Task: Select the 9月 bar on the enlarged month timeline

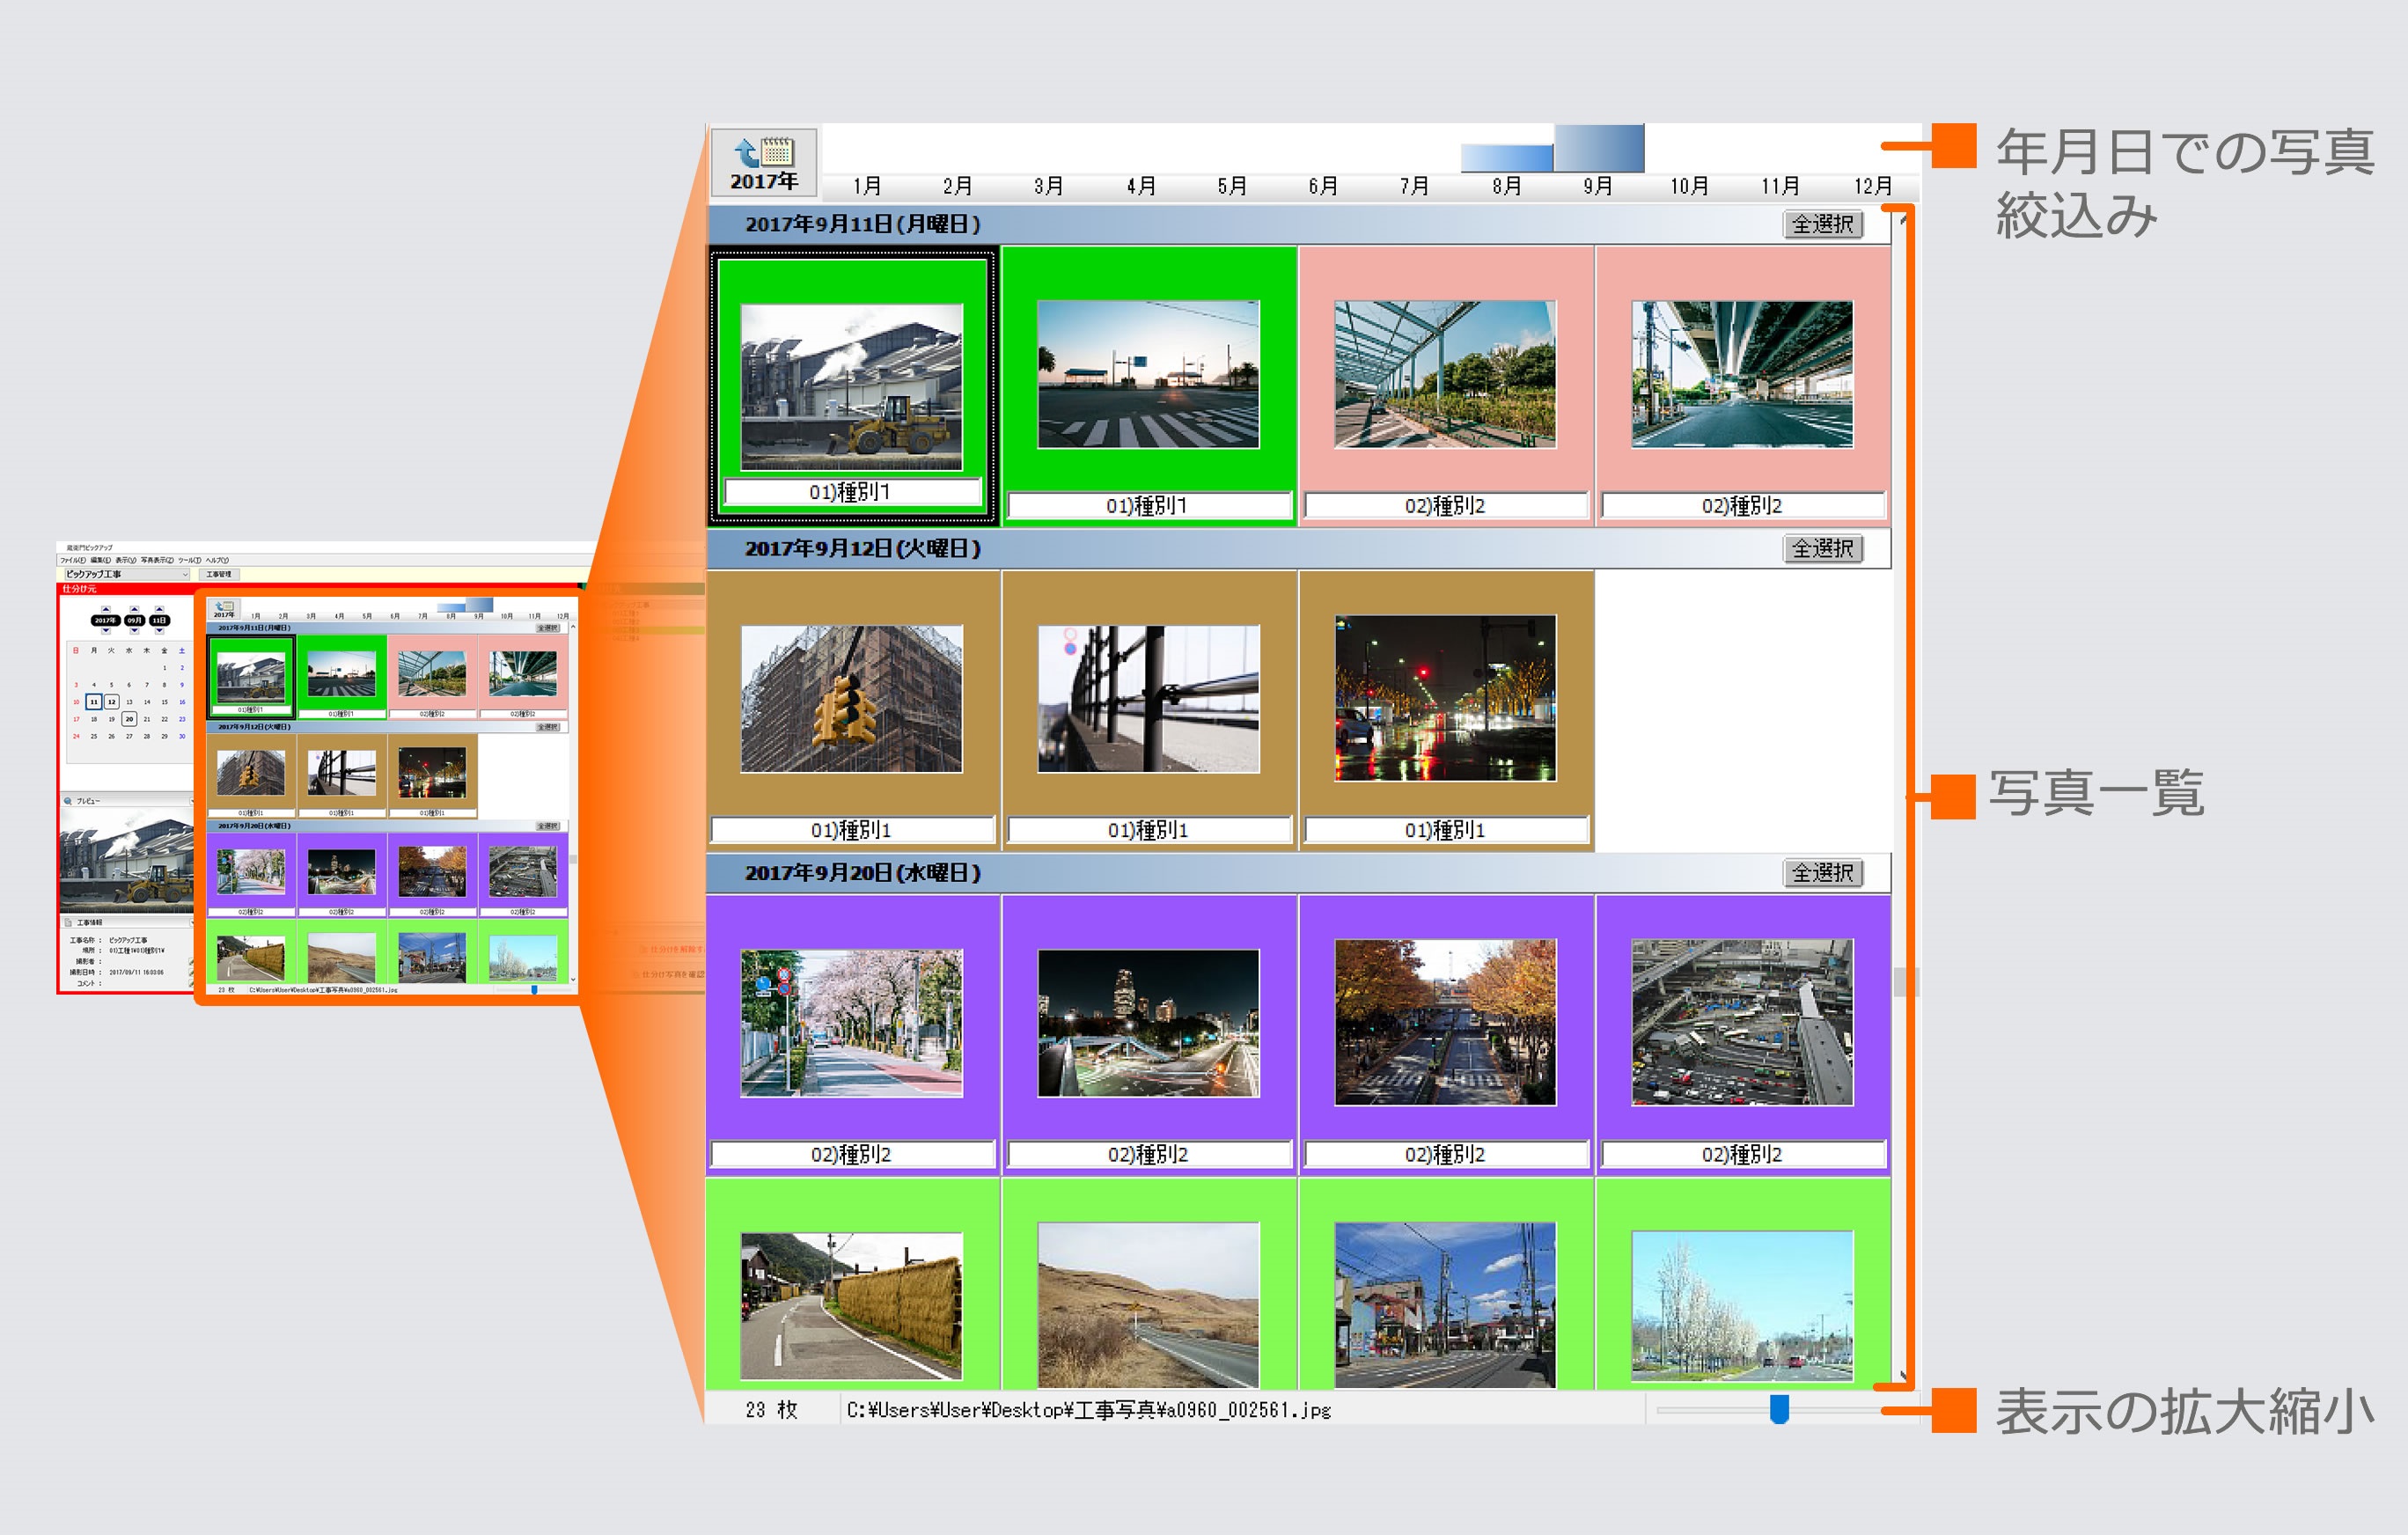Action: 1598,148
